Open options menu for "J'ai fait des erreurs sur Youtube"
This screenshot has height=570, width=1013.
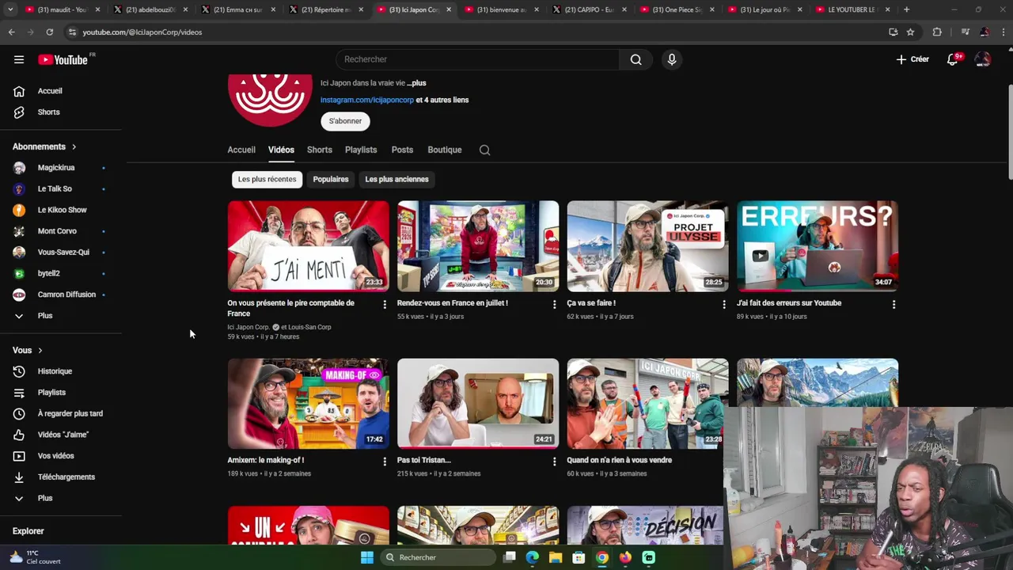click(893, 304)
